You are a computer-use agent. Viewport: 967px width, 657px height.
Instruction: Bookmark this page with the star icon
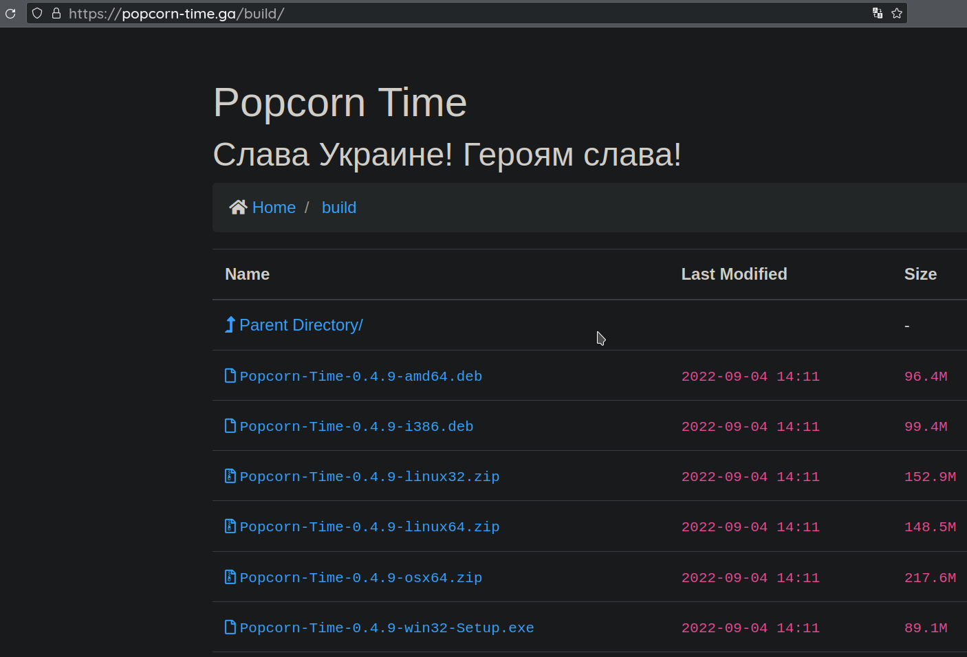(897, 13)
